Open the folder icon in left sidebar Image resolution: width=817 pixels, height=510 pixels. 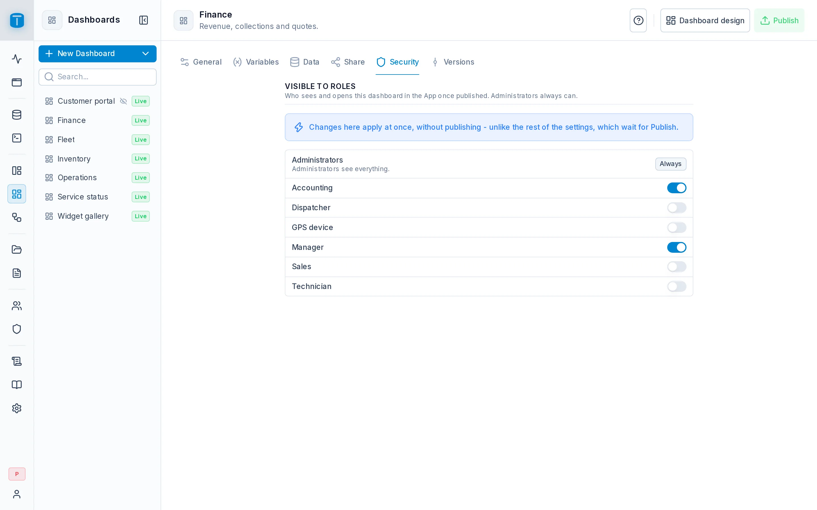(x=16, y=250)
